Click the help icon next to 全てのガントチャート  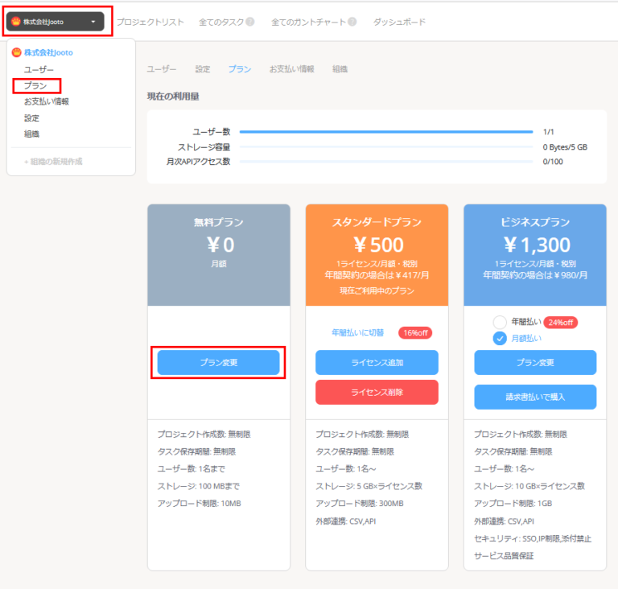pyautogui.click(x=352, y=22)
